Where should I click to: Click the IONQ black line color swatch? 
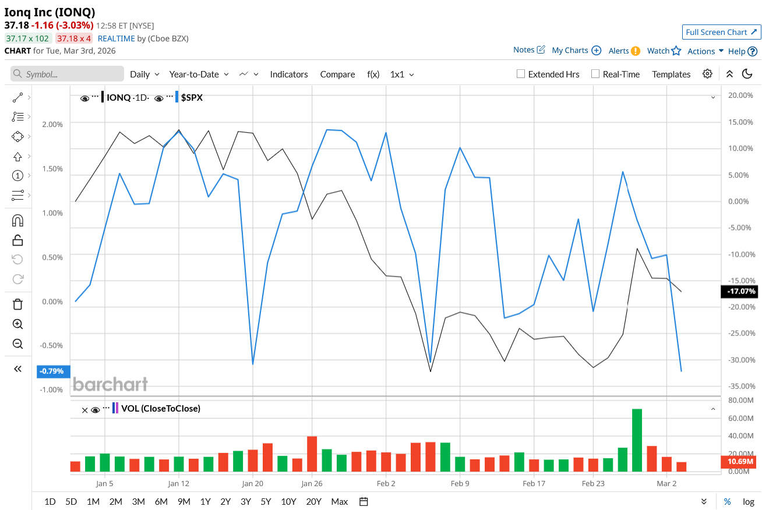(x=103, y=97)
